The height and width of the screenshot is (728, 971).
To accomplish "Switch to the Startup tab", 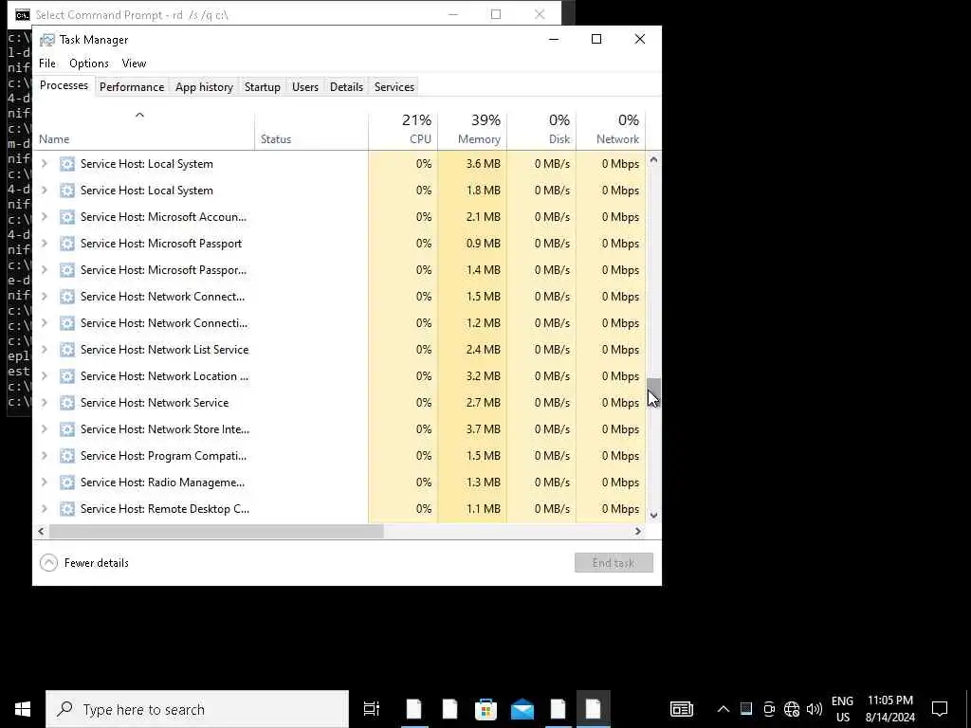I will click(x=262, y=87).
